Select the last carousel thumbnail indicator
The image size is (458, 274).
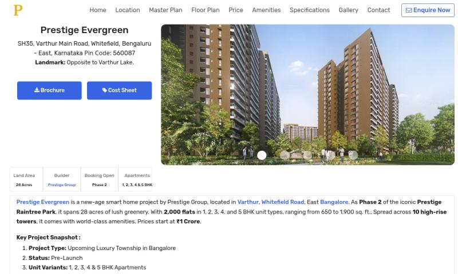[353, 155]
